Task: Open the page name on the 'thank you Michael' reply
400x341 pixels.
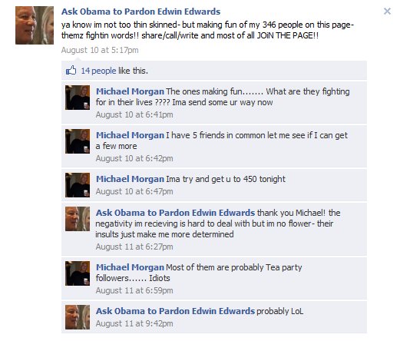Action: (x=175, y=213)
